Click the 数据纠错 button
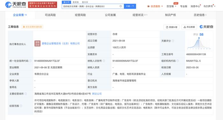The image size is (223, 120). point(171,27)
